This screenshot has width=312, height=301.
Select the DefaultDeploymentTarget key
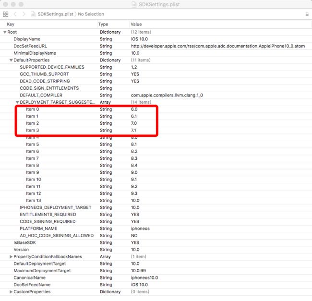39,264
